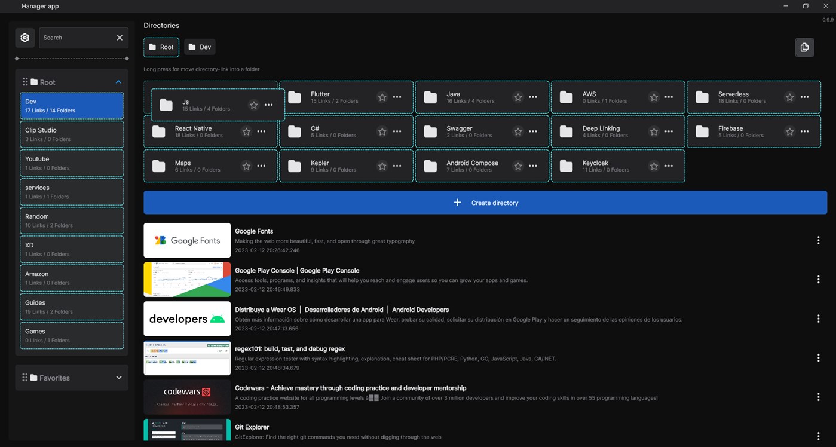Image resolution: width=836 pixels, height=447 pixels.
Task: Open the regex101 link title
Action: click(x=290, y=349)
